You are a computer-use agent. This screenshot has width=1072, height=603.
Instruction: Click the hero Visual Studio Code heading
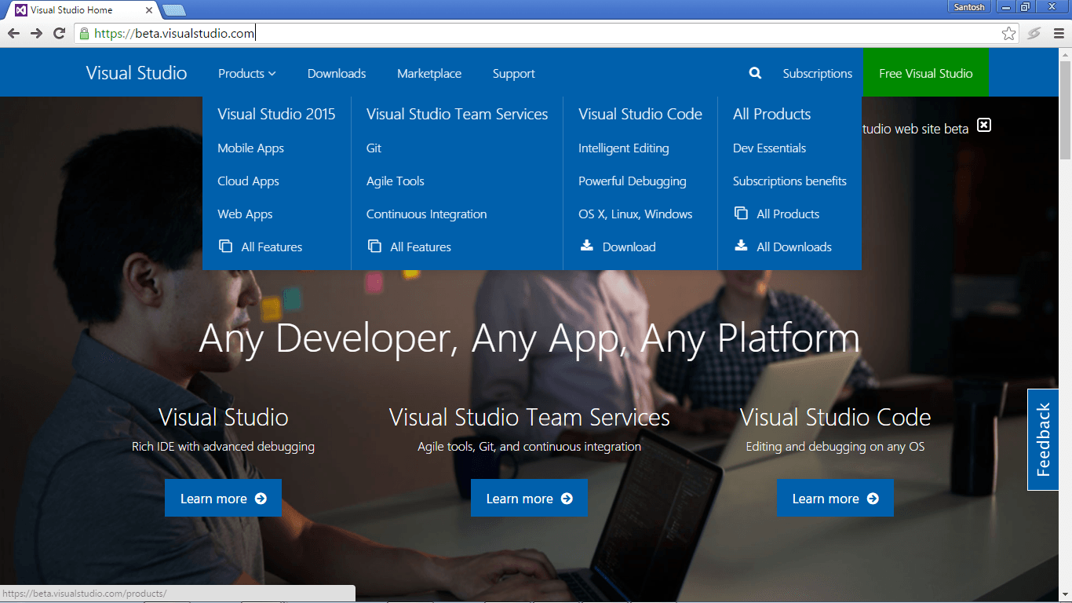pyautogui.click(x=835, y=417)
